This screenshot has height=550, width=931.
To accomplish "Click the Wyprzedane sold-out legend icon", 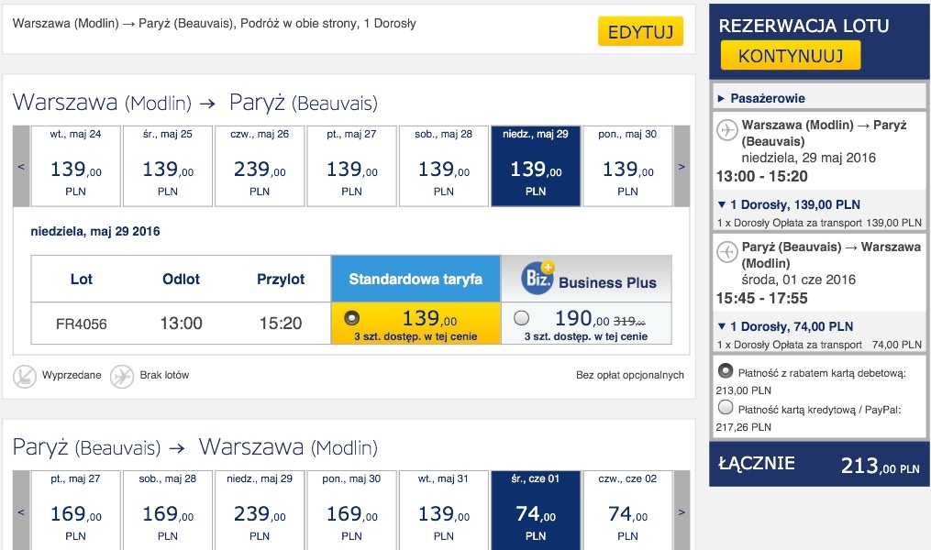I will (x=25, y=376).
